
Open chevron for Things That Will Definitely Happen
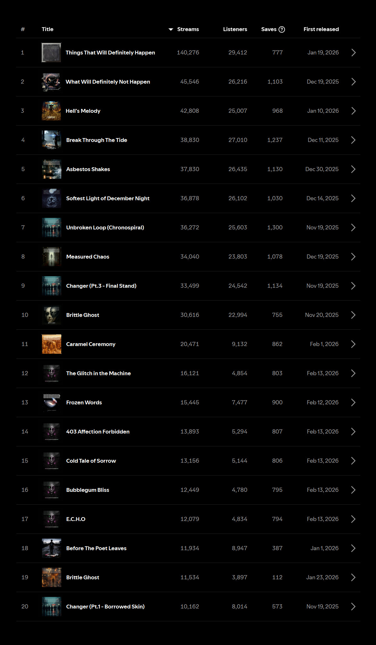tap(353, 53)
